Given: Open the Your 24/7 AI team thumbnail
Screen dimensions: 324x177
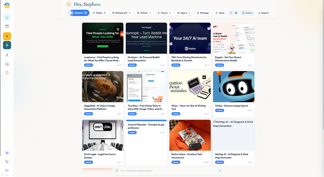Looking at the screenshot, I should [190, 38].
